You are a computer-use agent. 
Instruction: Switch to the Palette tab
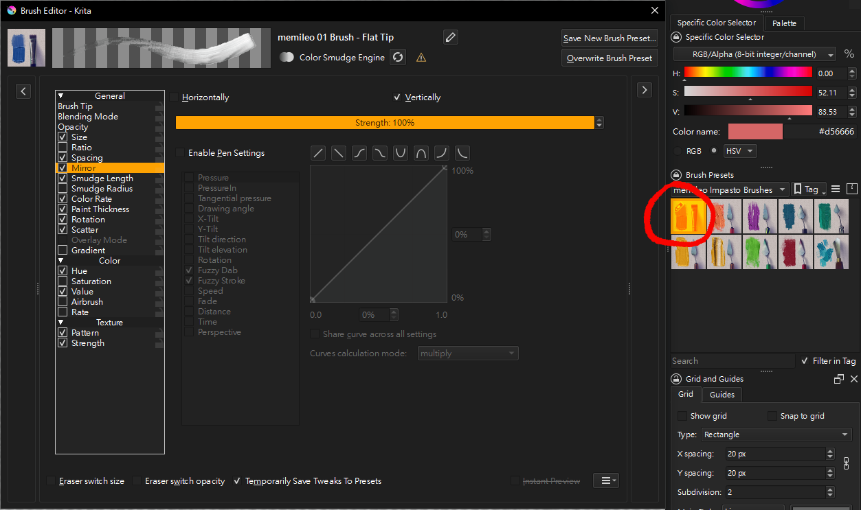coord(784,23)
